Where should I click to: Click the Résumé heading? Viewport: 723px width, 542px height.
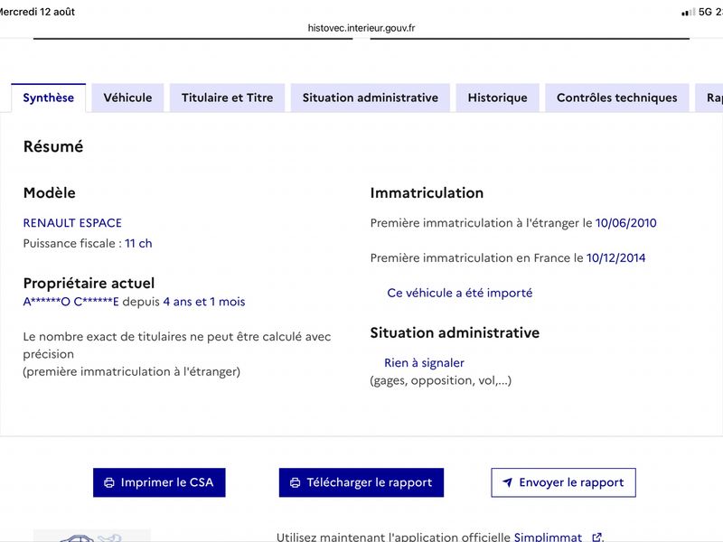point(53,146)
